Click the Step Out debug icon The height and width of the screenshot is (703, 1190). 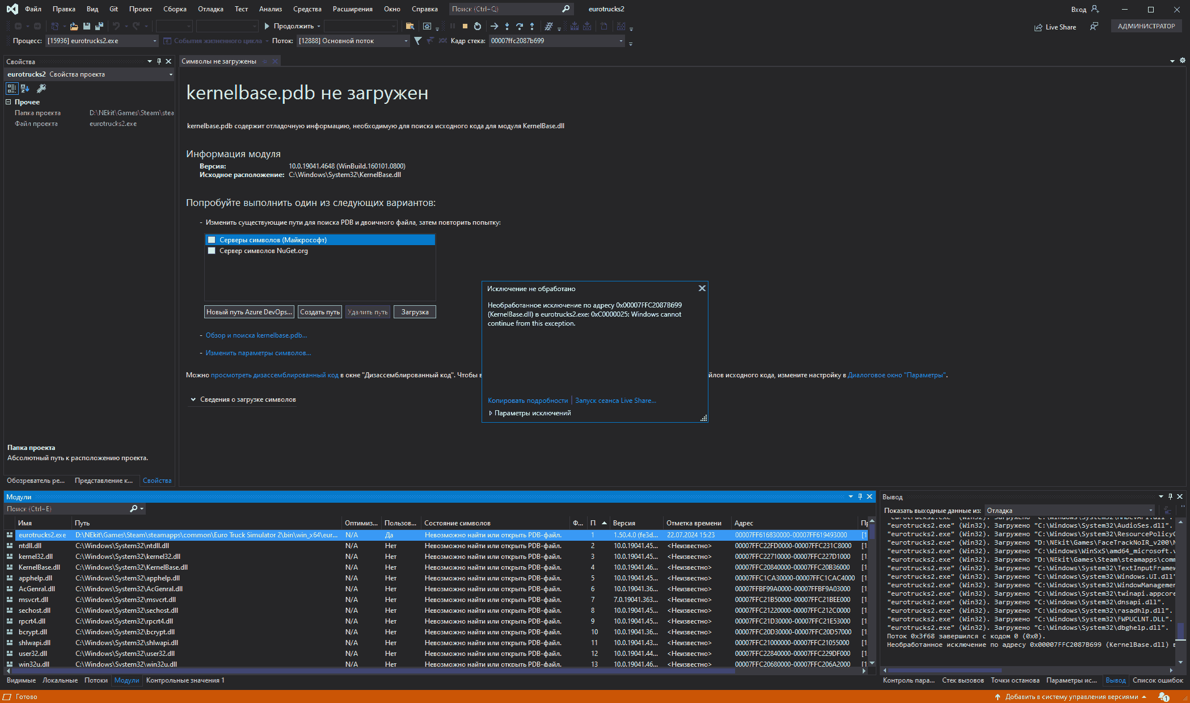(x=532, y=26)
